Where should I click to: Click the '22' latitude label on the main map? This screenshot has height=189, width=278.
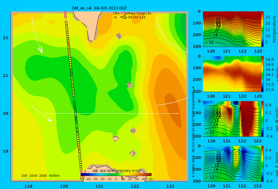[x=6, y=38]
